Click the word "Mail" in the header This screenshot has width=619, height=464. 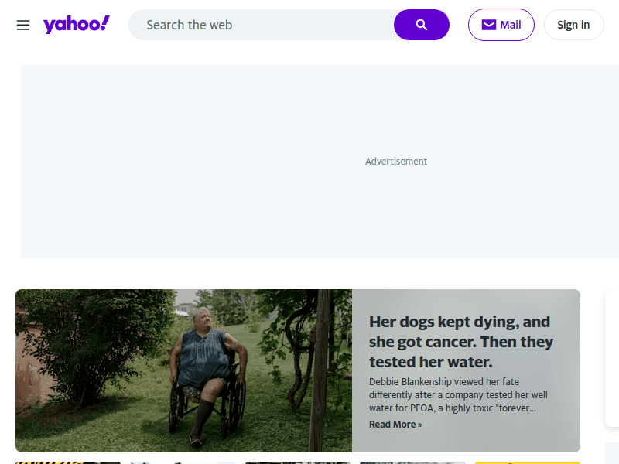pyautogui.click(x=511, y=25)
